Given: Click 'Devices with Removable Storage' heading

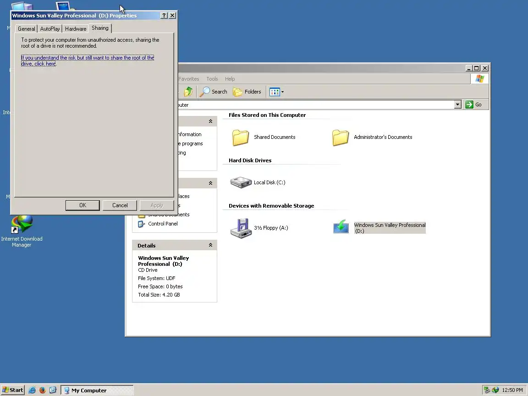Looking at the screenshot, I should click(x=271, y=206).
